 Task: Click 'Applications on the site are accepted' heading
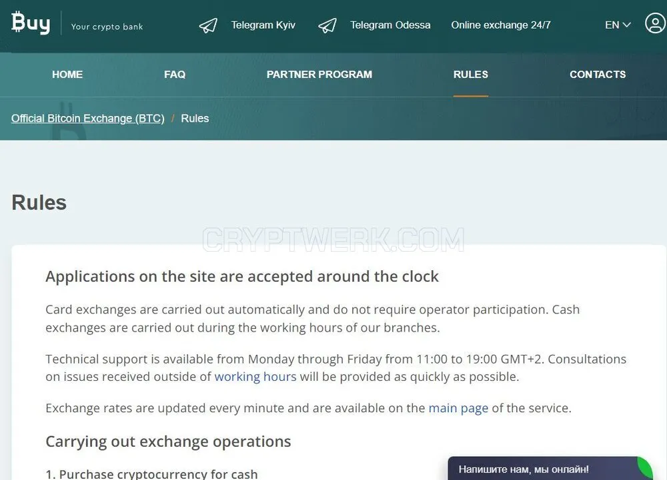pos(242,277)
